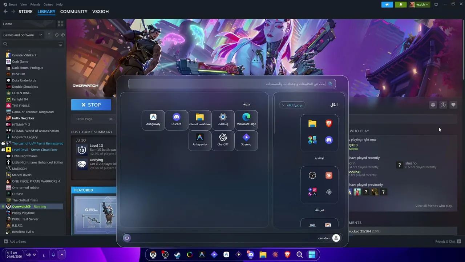This screenshot has width=465, height=262.
Task: Open Overwatch from the taskbar
Action: [x=153, y=255]
